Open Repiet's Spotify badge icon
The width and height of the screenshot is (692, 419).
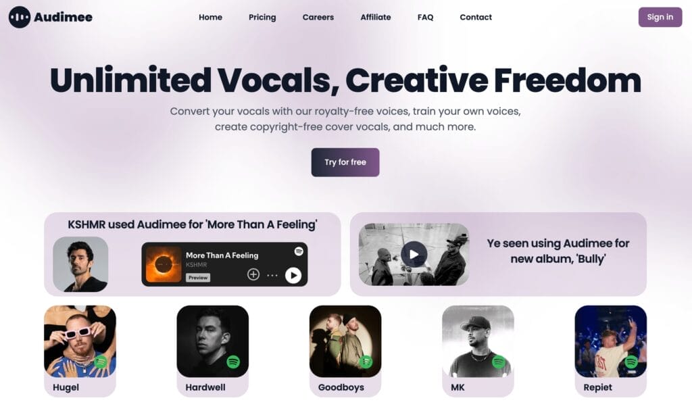(631, 362)
